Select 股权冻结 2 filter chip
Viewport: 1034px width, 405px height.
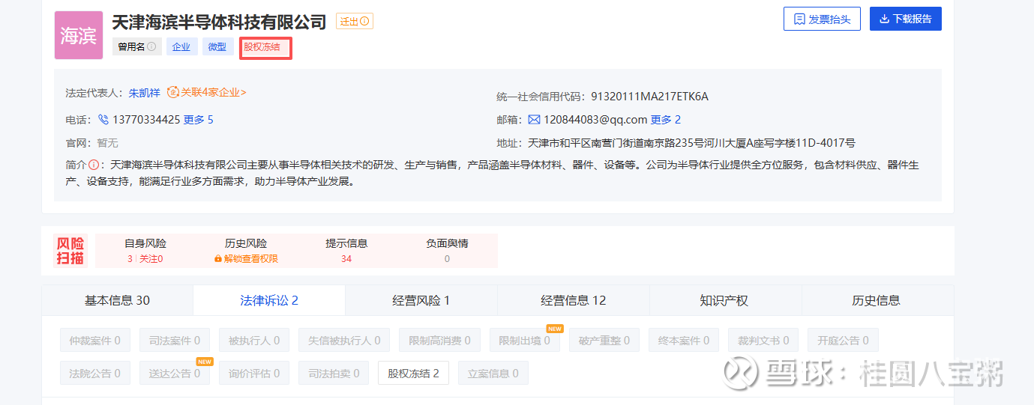pyautogui.click(x=413, y=373)
